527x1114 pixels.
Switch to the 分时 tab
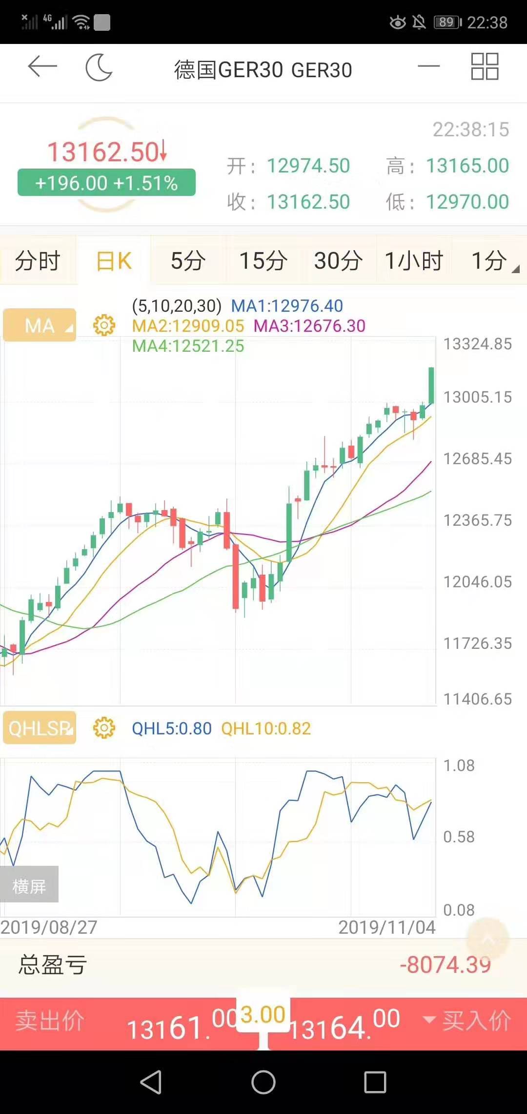(38, 260)
